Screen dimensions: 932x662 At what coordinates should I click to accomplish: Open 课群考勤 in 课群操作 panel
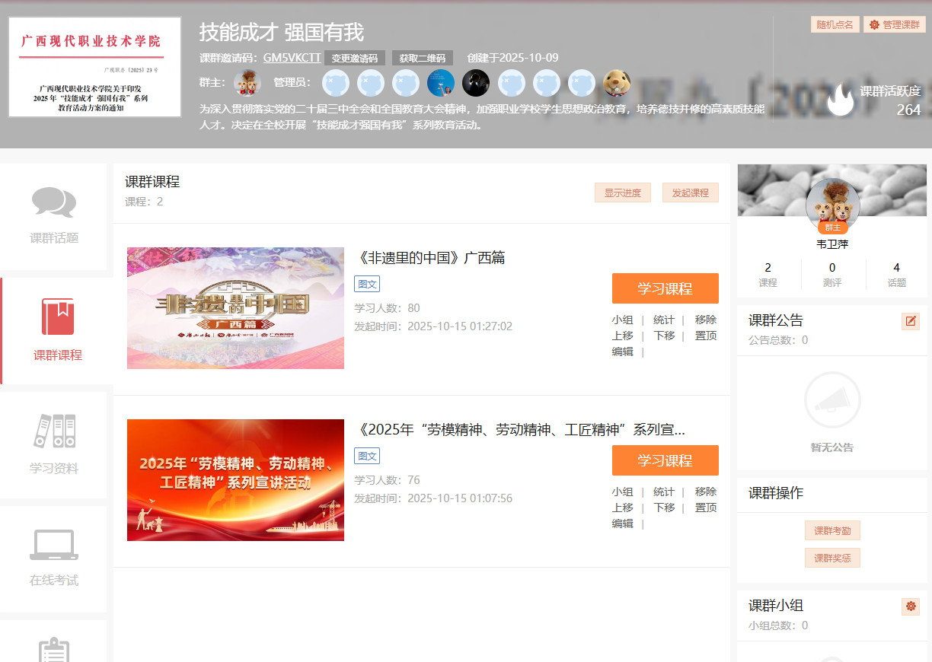click(832, 531)
